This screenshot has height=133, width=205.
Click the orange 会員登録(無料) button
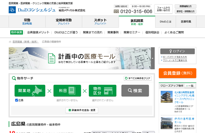pyautogui.click(x=177, y=73)
